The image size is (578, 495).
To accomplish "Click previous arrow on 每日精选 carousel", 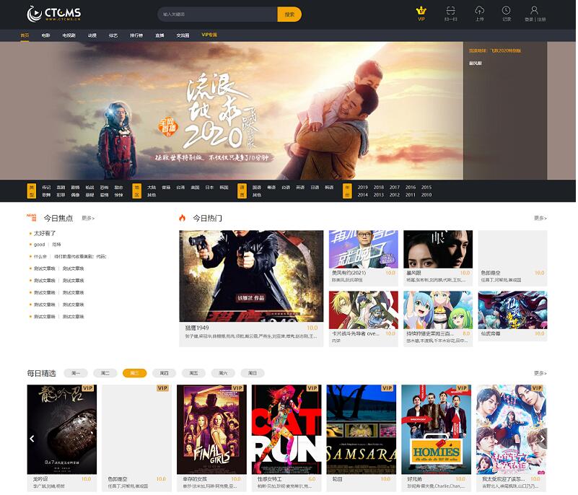I will [32, 439].
